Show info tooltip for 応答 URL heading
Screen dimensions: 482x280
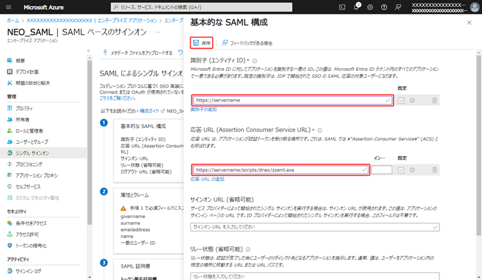(319, 131)
